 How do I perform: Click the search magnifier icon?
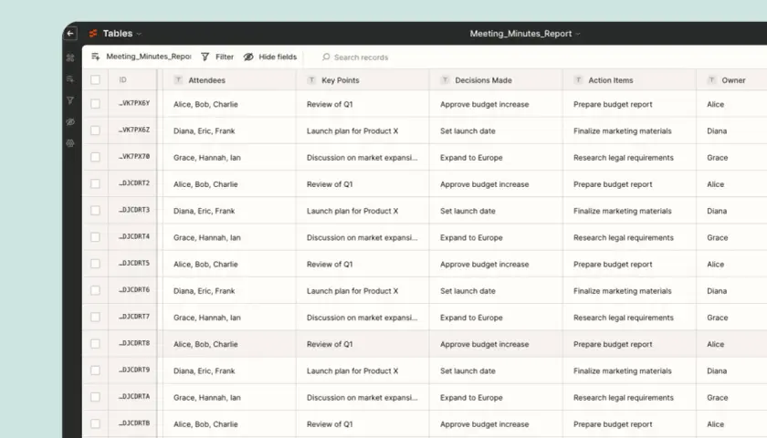click(x=326, y=57)
